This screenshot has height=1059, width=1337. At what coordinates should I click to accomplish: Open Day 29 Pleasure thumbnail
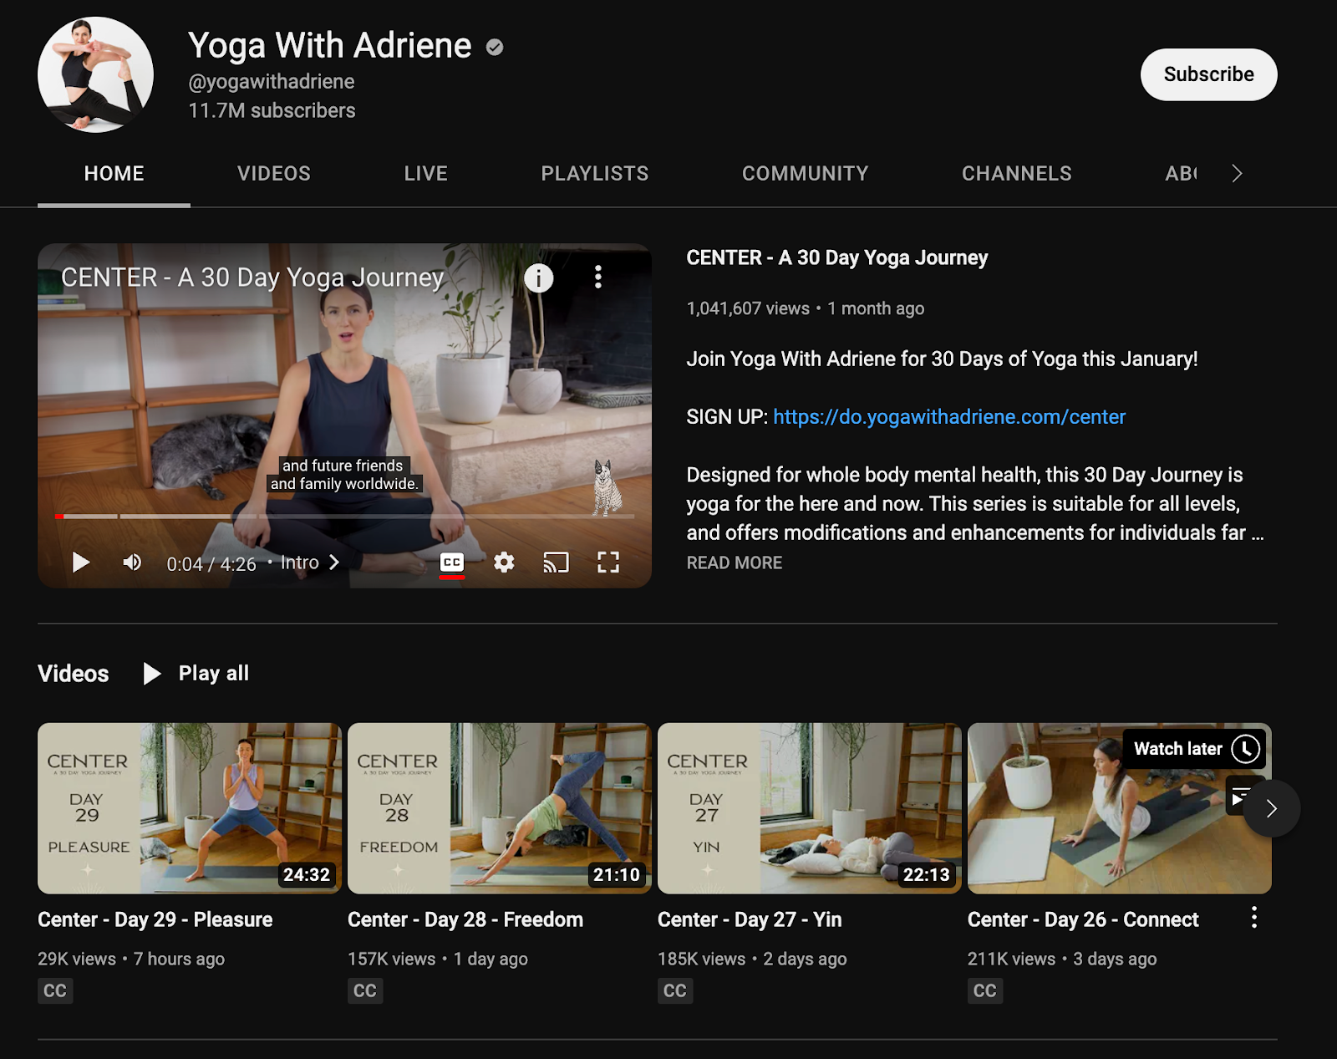point(190,808)
